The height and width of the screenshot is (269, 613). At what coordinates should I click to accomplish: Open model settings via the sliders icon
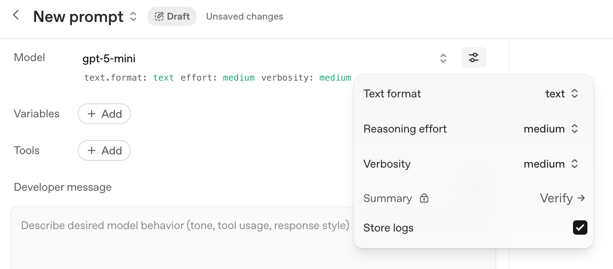pyautogui.click(x=474, y=57)
